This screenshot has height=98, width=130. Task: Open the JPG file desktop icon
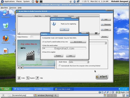pyautogui.click(x=6, y=52)
